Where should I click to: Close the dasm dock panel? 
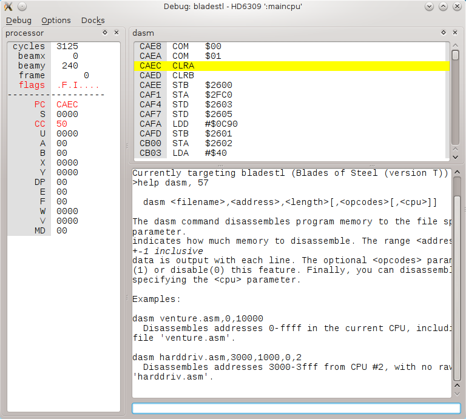pyautogui.click(x=455, y=33)
